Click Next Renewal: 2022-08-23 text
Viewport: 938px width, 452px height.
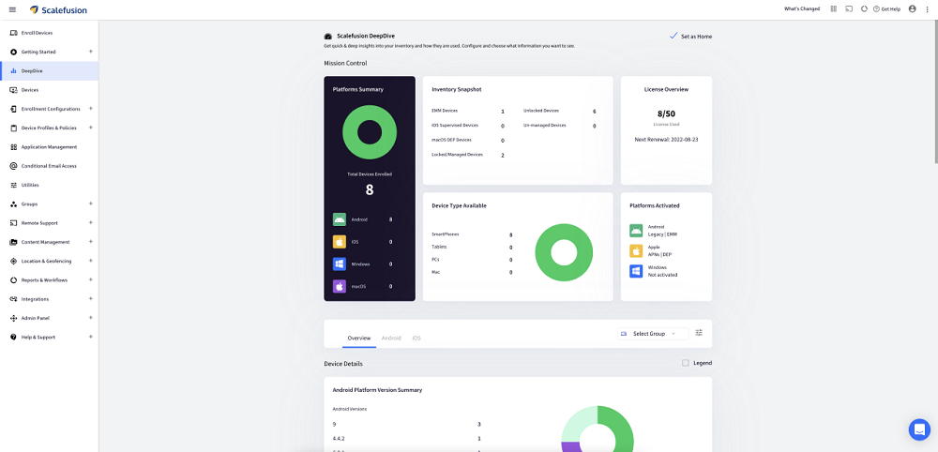coord(666,140)
